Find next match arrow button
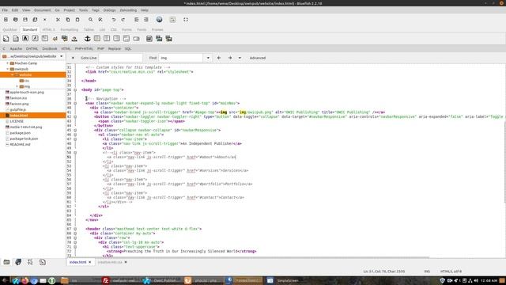Viewport: 506px width, 285px height. tap(230, 58)
